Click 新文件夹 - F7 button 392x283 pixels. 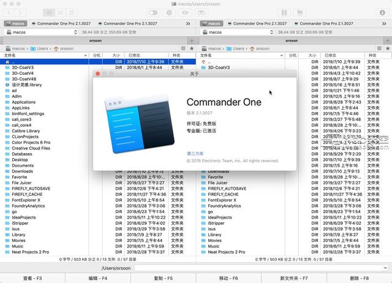pyautogui.click(x=294, y=278)
